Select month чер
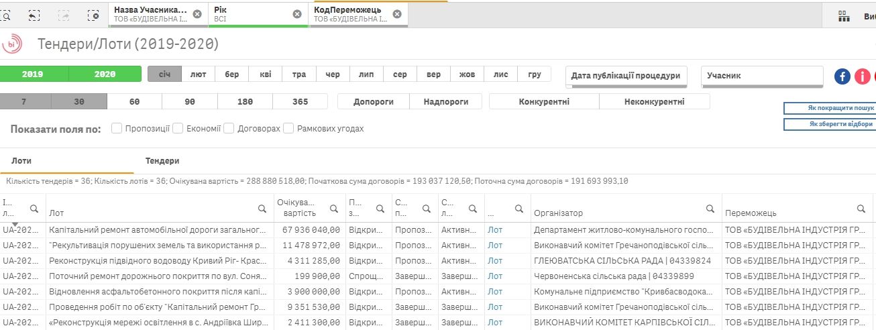 click(x=333, y=74)
